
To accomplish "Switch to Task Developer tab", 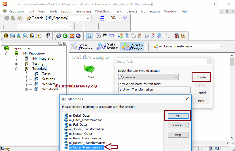I will (82, 47).
